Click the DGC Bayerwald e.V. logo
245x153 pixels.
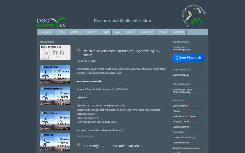point(52,22)
